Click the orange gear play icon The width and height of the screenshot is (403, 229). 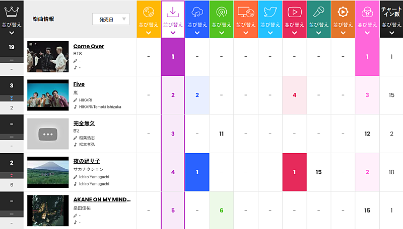pyautogui.click(x=343, y=12)
